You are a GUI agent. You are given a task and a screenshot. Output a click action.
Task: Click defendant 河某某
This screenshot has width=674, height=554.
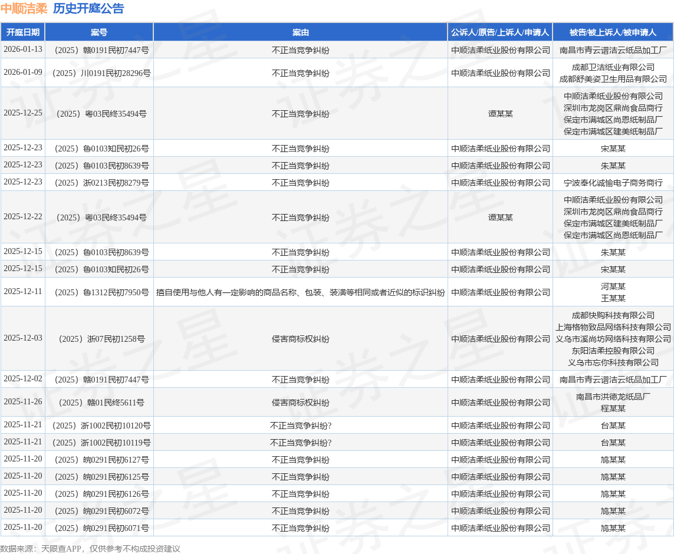(613, 286)
